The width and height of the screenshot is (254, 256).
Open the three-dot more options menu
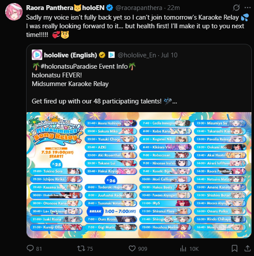click(x=247, y=7)
